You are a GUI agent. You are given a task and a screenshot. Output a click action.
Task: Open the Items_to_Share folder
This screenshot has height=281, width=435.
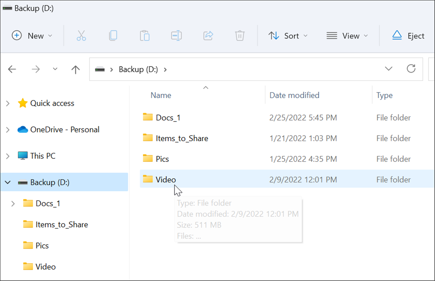point(182,138)
